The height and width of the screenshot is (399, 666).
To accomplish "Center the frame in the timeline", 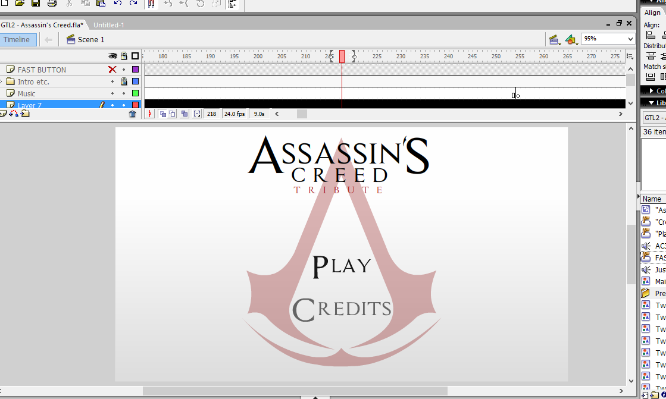I will coord(149,114).
